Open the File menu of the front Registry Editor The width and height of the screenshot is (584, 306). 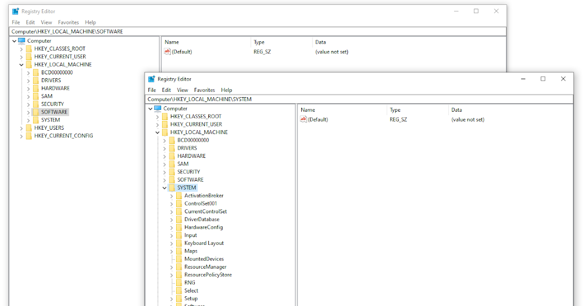point(151,90)
